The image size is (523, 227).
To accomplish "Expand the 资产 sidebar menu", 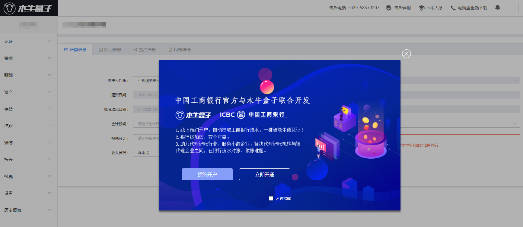I will click(29, 92).
